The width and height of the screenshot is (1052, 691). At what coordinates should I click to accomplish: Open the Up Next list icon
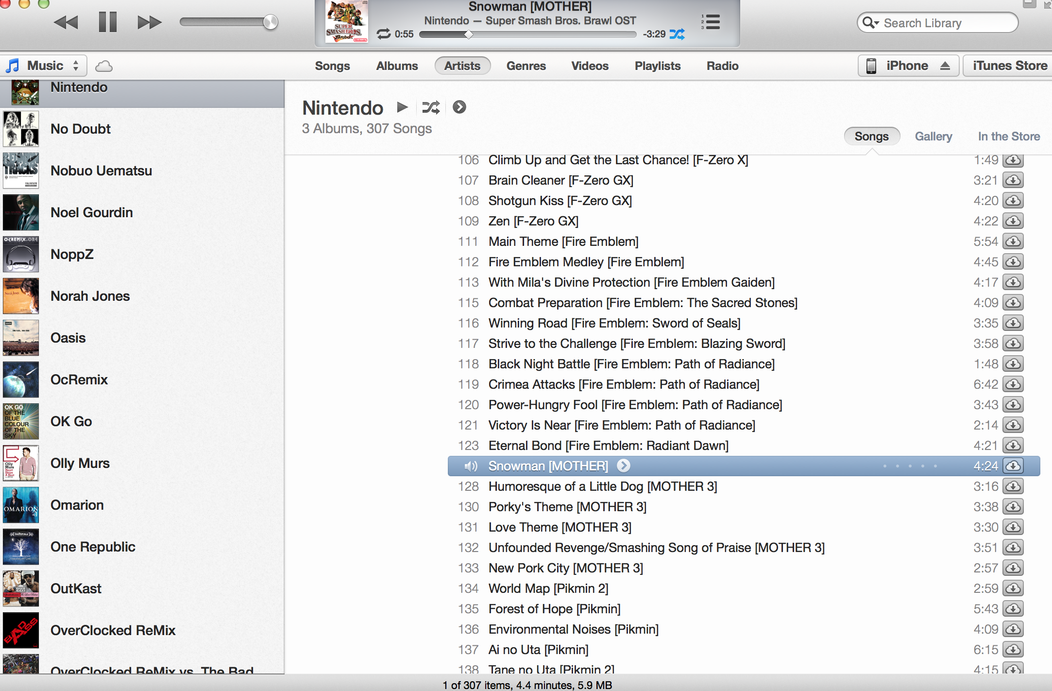point(711,22)
